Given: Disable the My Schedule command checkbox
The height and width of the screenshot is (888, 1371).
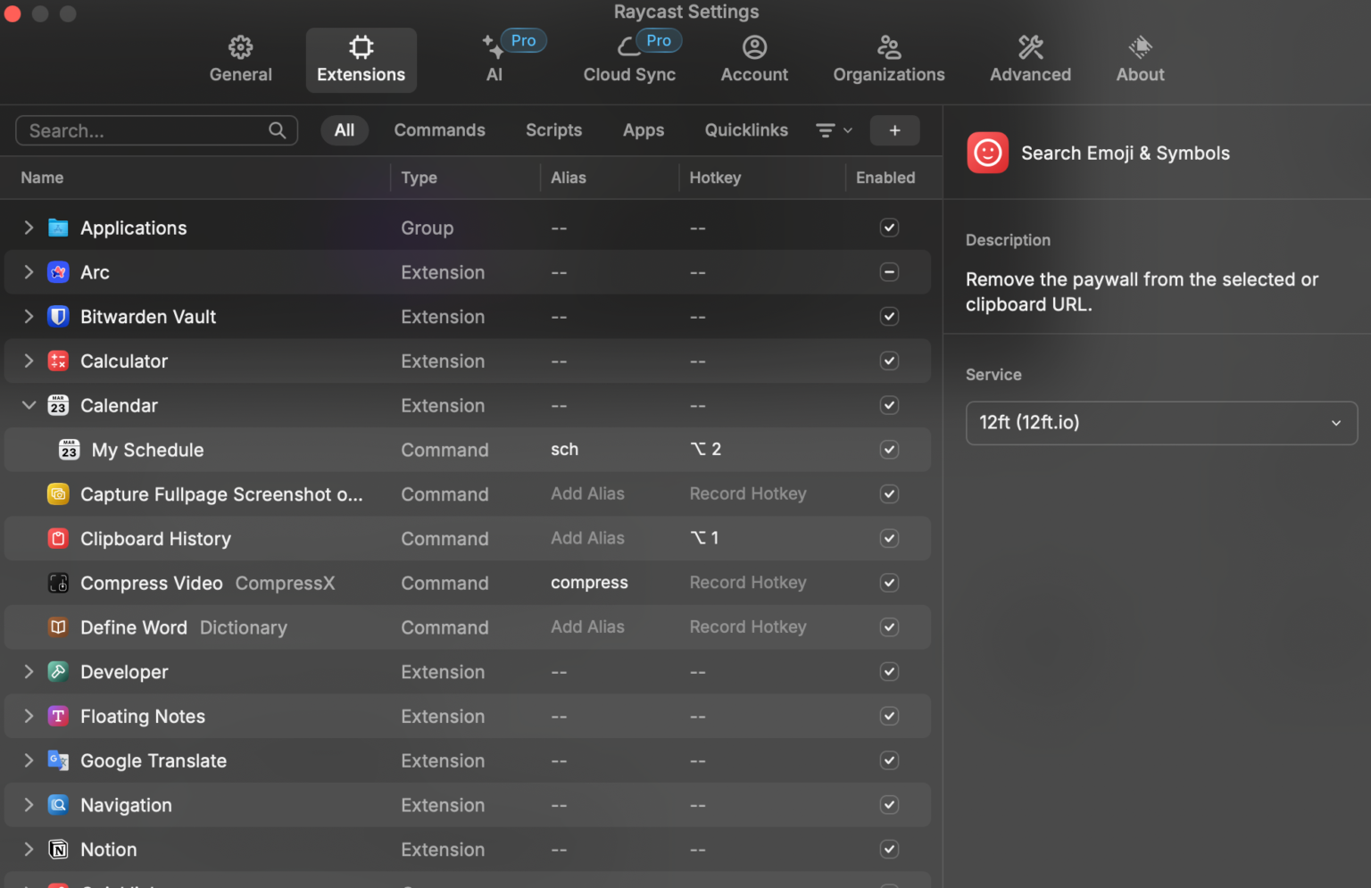Looking at the screenshot, I should point(889,450).
